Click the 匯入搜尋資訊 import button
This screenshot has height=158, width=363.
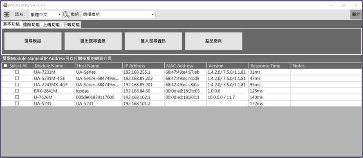click(153, 41)
